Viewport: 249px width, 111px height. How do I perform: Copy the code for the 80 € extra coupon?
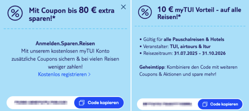pyautogui.click(x=99, y=103)
